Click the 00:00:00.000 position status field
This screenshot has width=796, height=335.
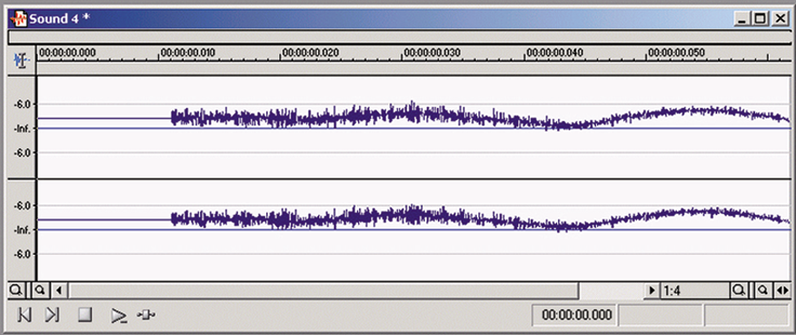pyautogui.click(x=576, y=315)
